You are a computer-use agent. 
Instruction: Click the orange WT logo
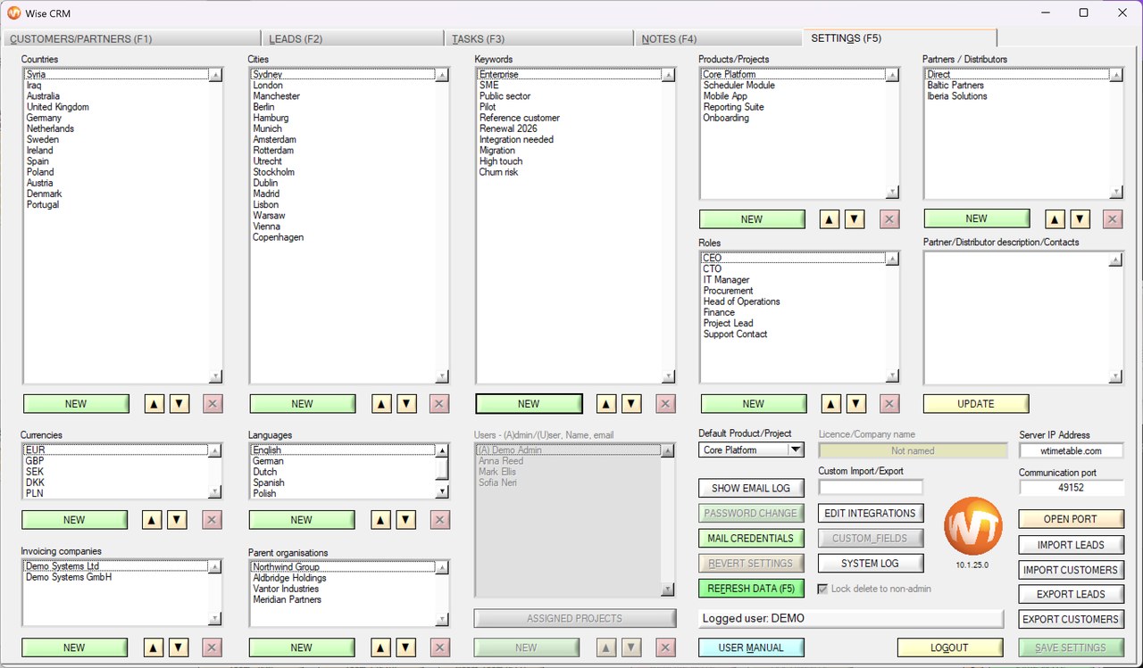tap(972, 525)
